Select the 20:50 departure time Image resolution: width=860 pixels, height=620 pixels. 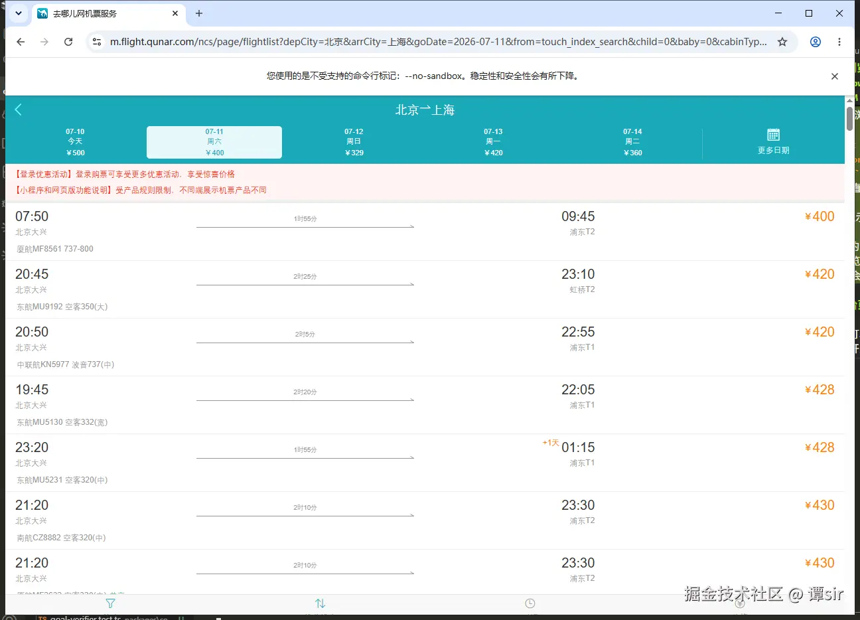[x=32, y=332]
